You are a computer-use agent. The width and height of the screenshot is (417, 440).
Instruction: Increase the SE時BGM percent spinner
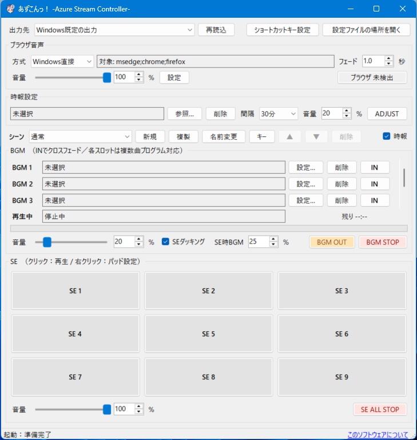tap(273, 239)
